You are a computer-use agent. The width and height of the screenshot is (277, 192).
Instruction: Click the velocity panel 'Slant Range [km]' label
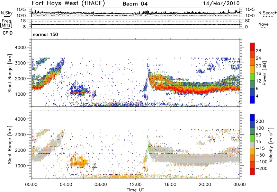(x=10, y=145)
